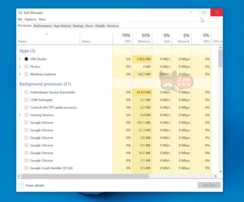Select the Google Chrome row using 102.1 MB

pyautogui.click(x=114, y=122)
